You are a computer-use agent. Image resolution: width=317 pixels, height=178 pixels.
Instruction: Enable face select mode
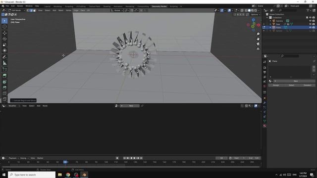[x=34, y=10]
